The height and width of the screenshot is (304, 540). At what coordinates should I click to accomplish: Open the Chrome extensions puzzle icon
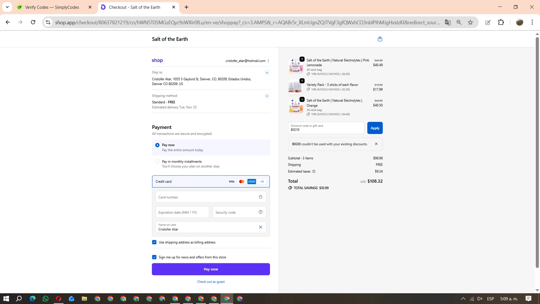click(x=501, y=22)
